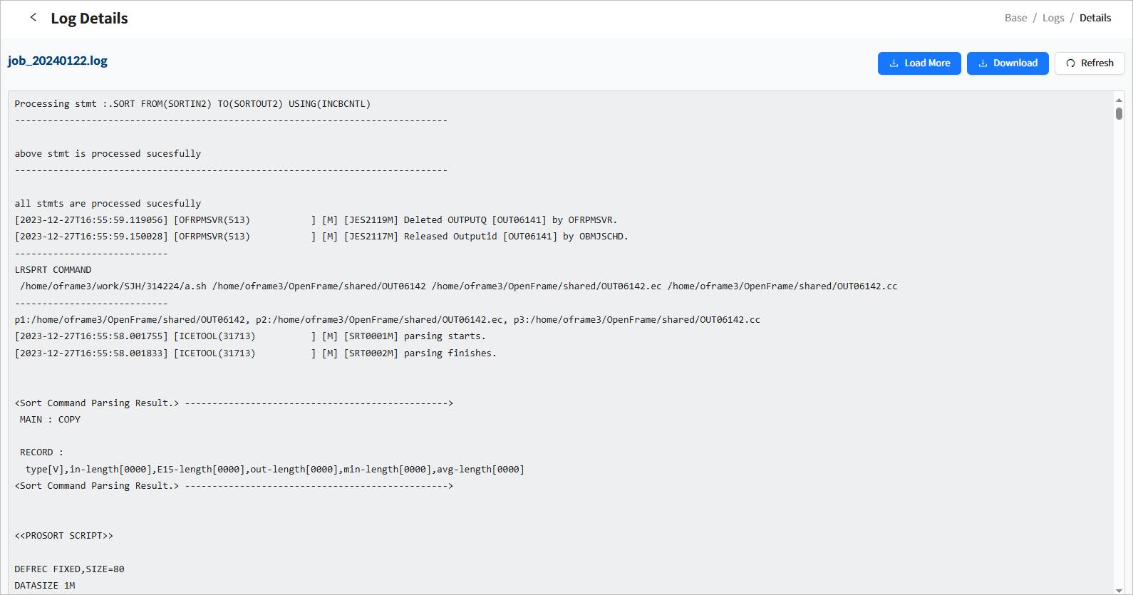Screen dimensions: 1133x595
Task: Click the job_20240122.log file name
Action: 58,61
